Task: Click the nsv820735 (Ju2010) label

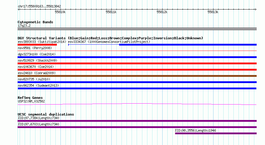Action: [34, 79]
